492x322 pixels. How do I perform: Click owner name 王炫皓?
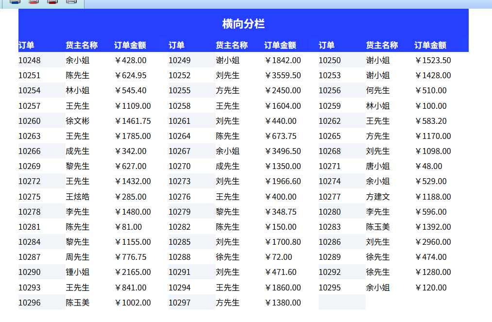(x=78, y=197)
